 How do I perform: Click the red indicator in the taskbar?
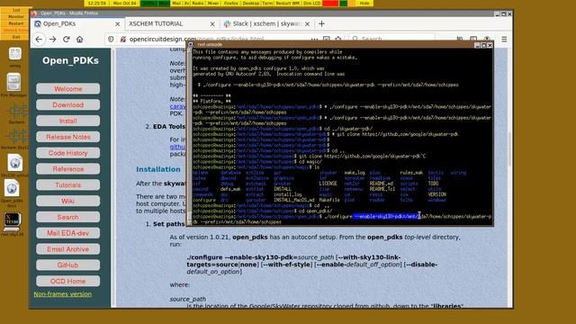(330, 3)
